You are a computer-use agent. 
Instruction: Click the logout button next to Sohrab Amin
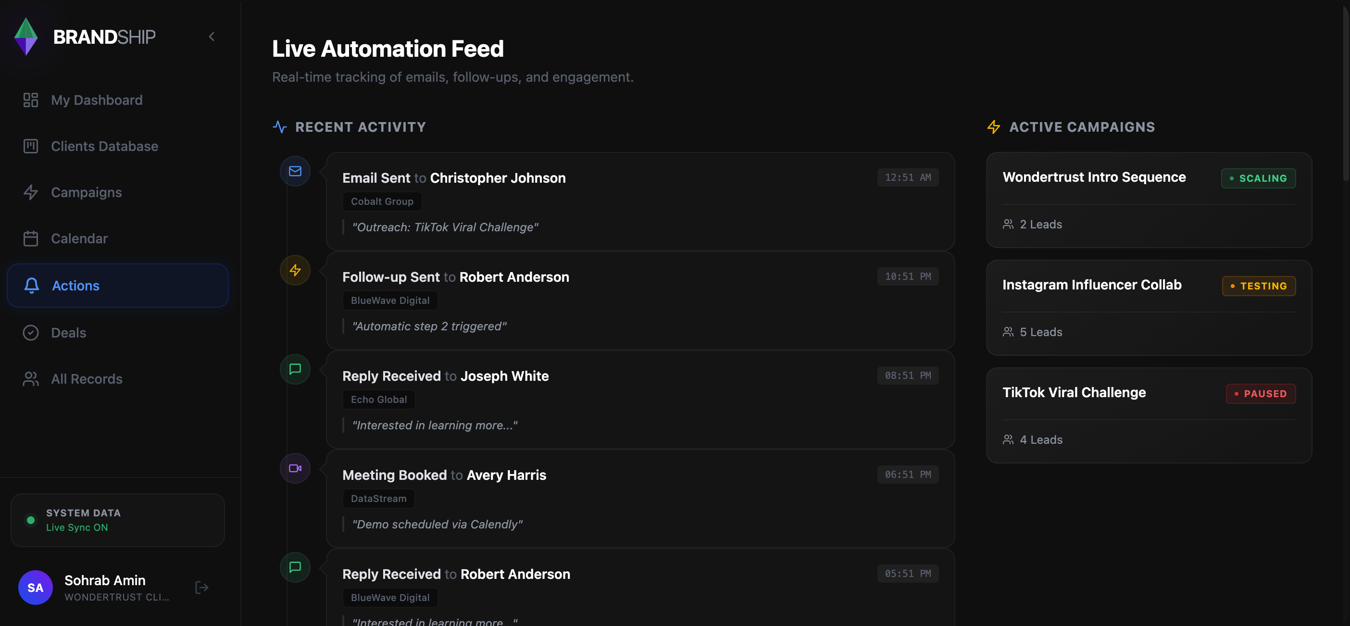[202, 587]
